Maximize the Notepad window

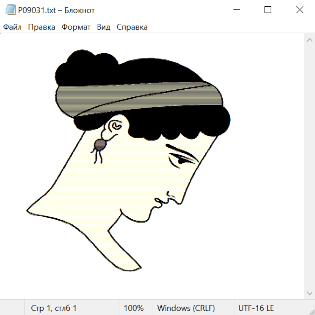pos(268,10)
